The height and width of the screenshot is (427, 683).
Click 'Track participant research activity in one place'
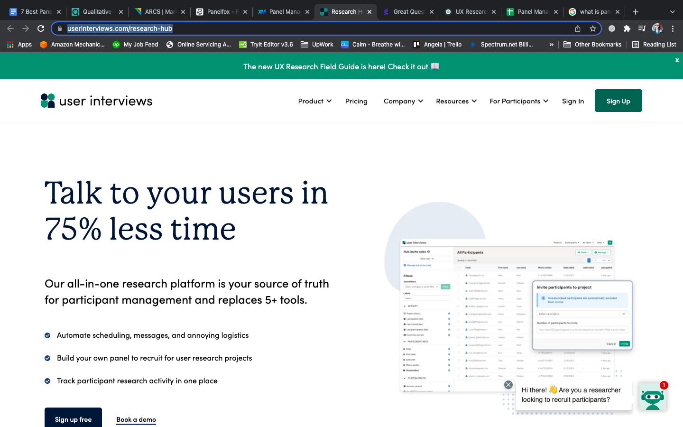coord(137,381)
